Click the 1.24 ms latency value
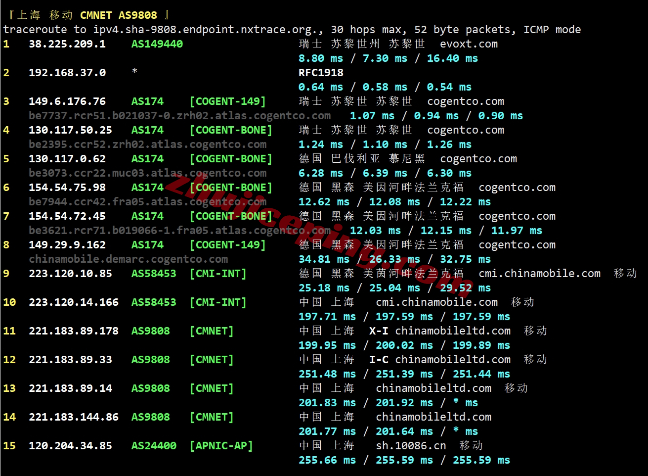 tap(321, 144)
